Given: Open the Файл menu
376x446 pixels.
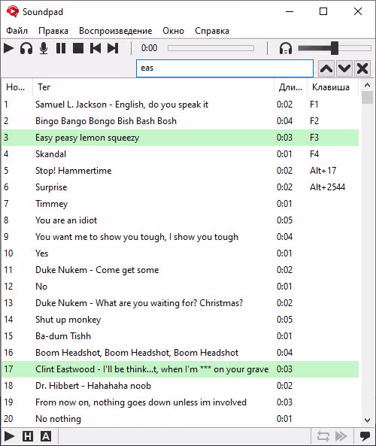Looking at the screenshot, I should pyautogui.click(x=17, y=31).
